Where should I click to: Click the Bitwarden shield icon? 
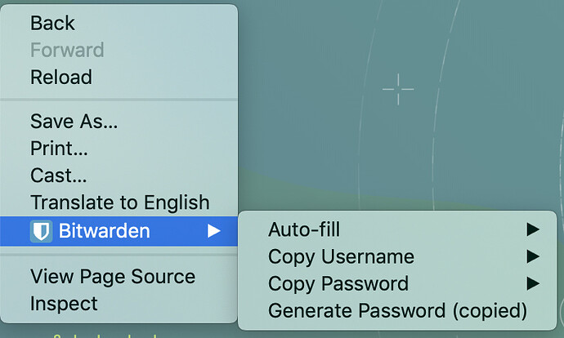coord(41,231)
